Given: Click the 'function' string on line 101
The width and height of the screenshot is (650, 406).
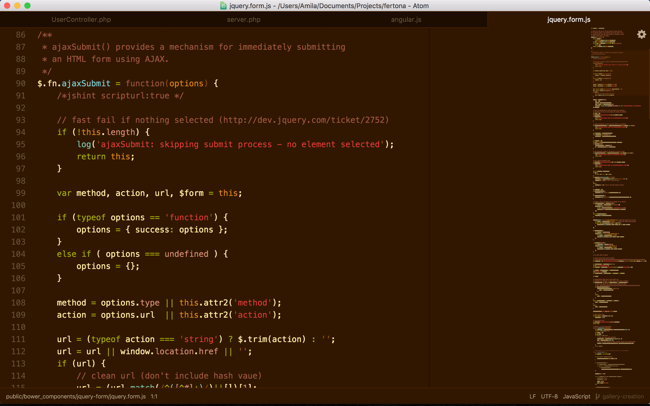Looking at the screenshot, I should [189, 217].
